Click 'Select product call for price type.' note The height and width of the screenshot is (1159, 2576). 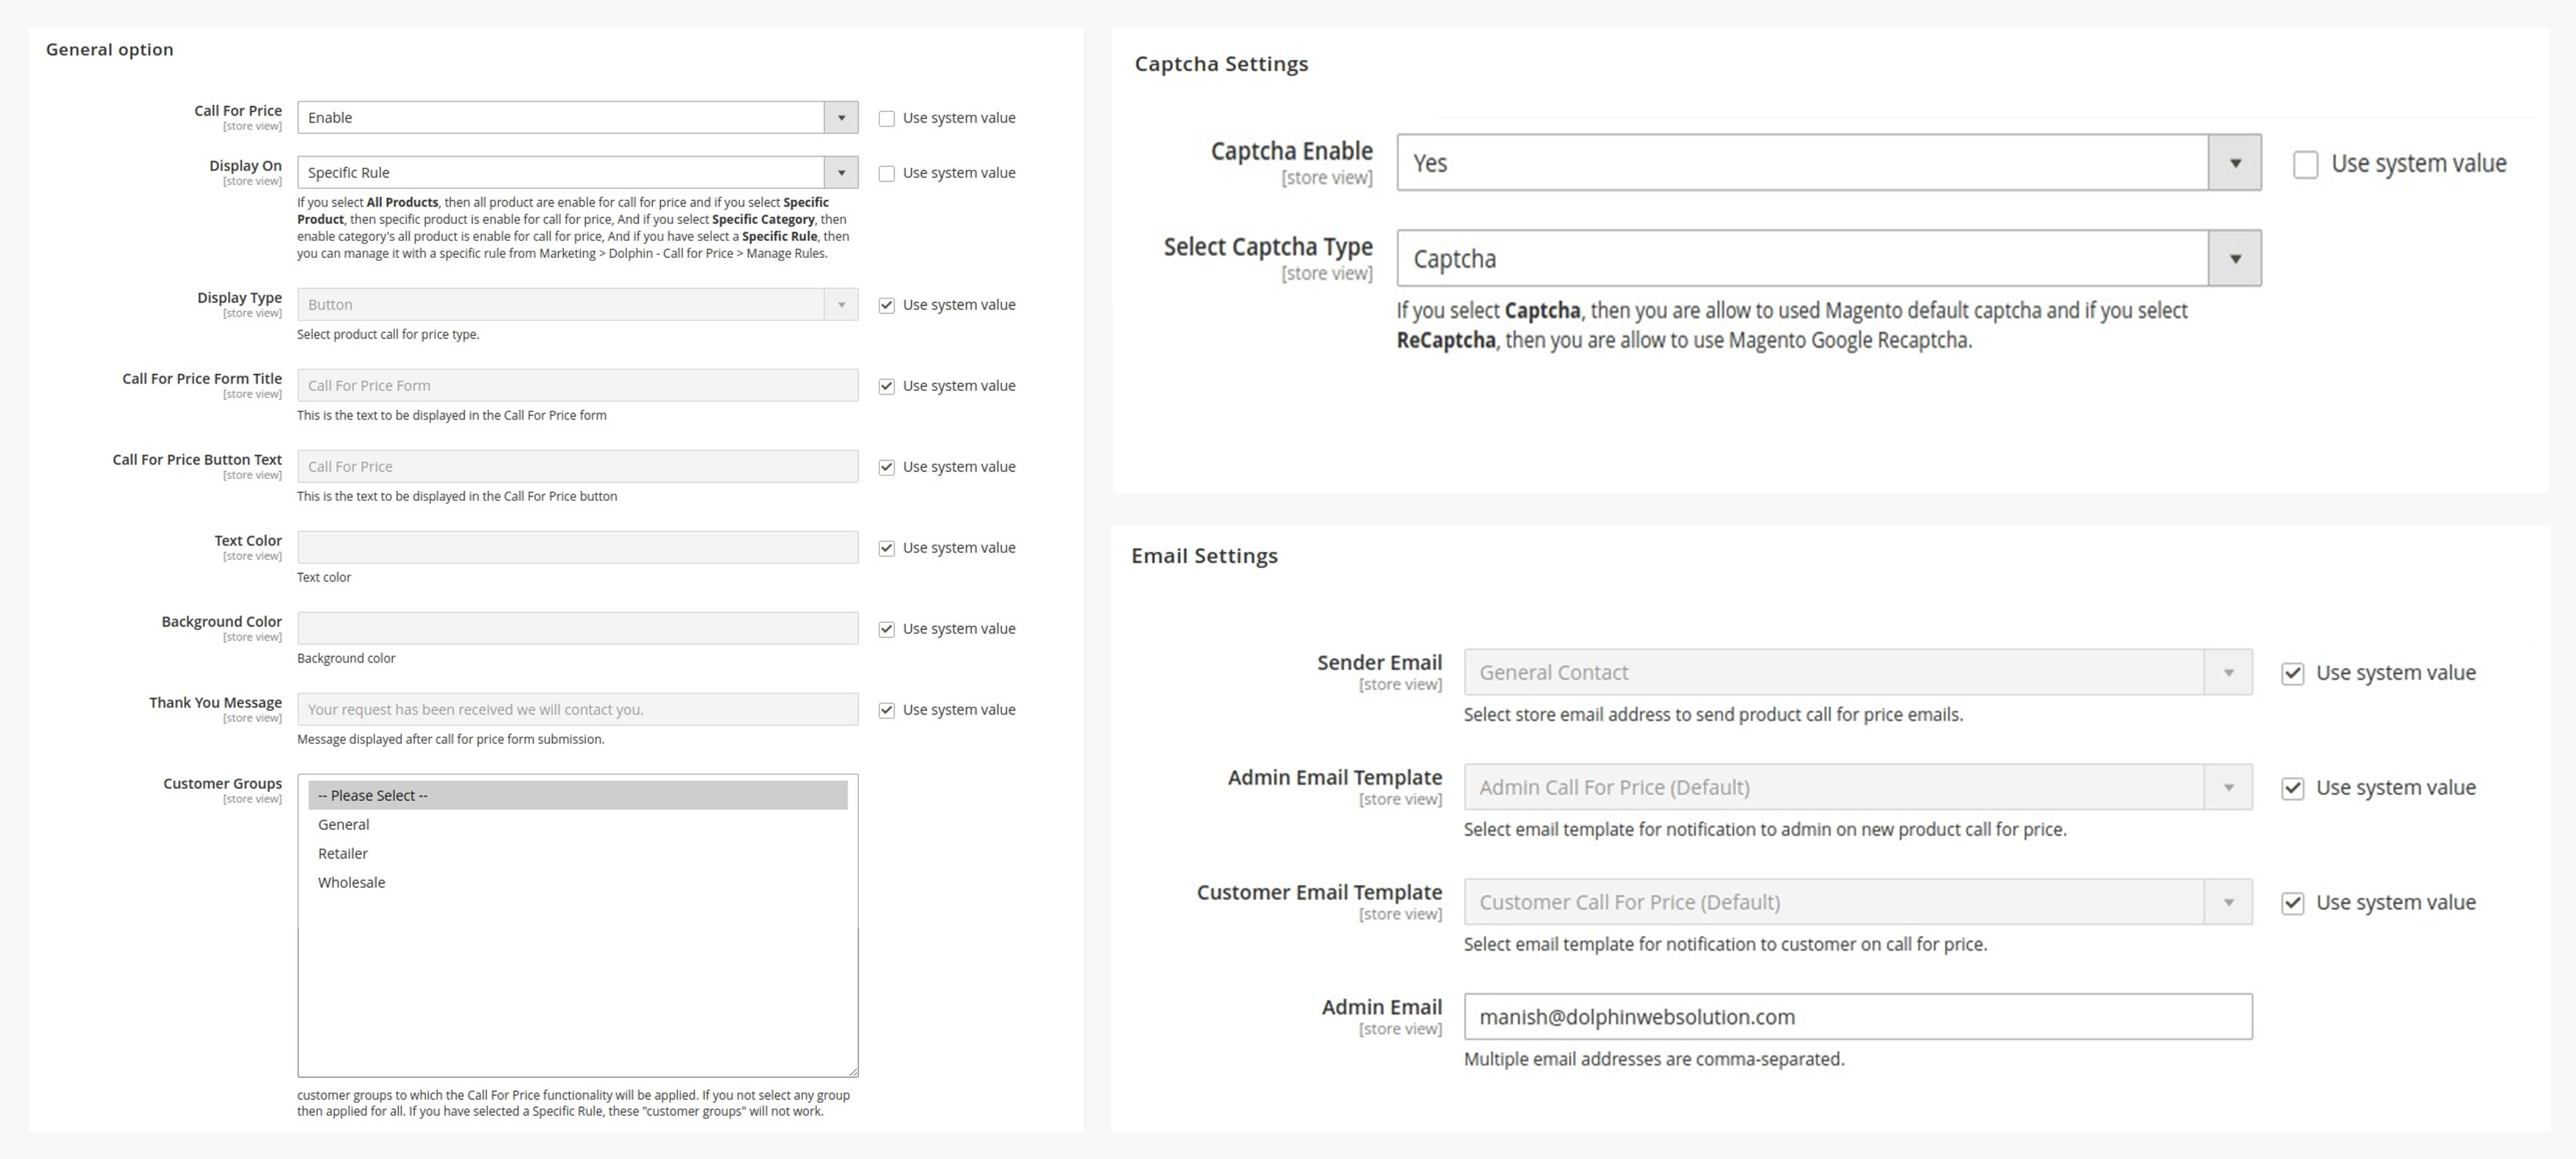388,334
